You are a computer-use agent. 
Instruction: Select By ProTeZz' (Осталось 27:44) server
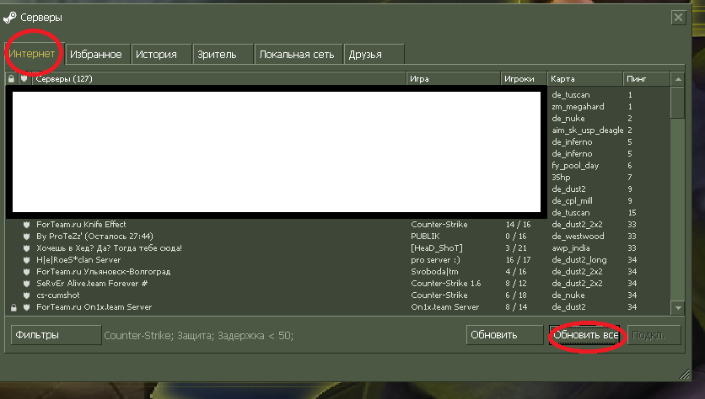(337, 236)
